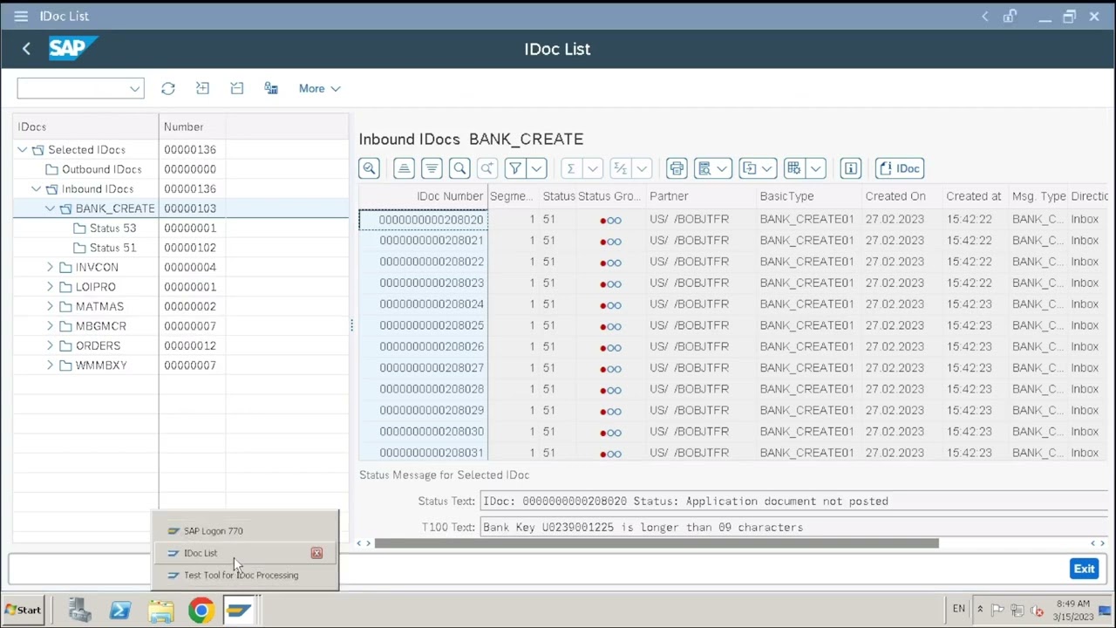
Task: Open the Views dropdown in grid toolbar
Action: click(x=712, y=168)
